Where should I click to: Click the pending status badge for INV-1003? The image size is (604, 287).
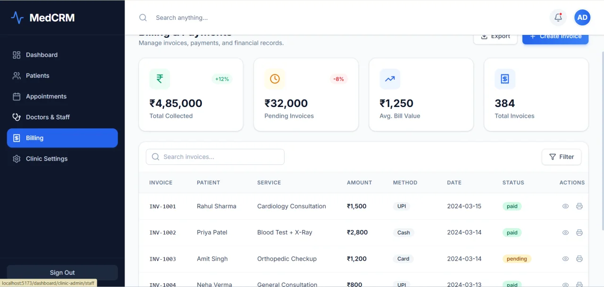pos(517,259)
